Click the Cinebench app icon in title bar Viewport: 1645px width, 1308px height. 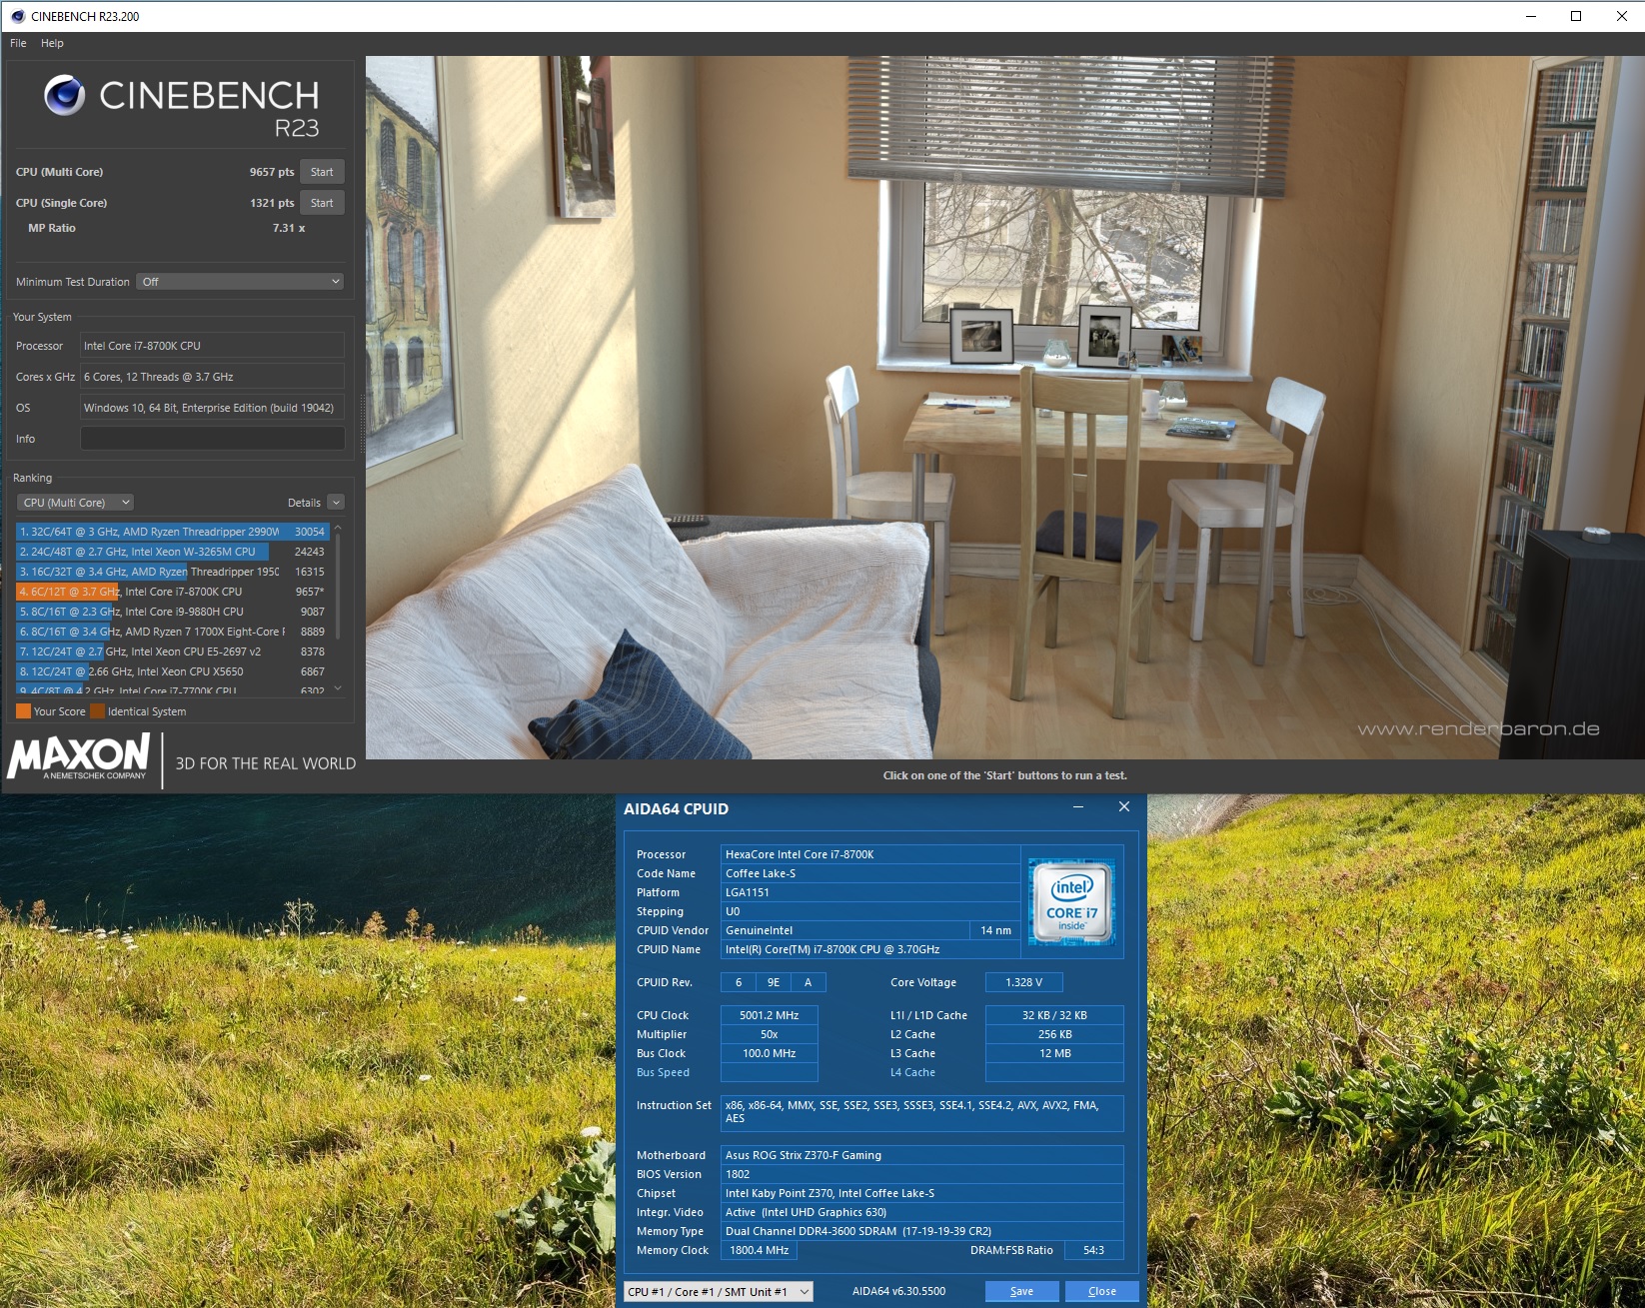(x=17, y=16)
